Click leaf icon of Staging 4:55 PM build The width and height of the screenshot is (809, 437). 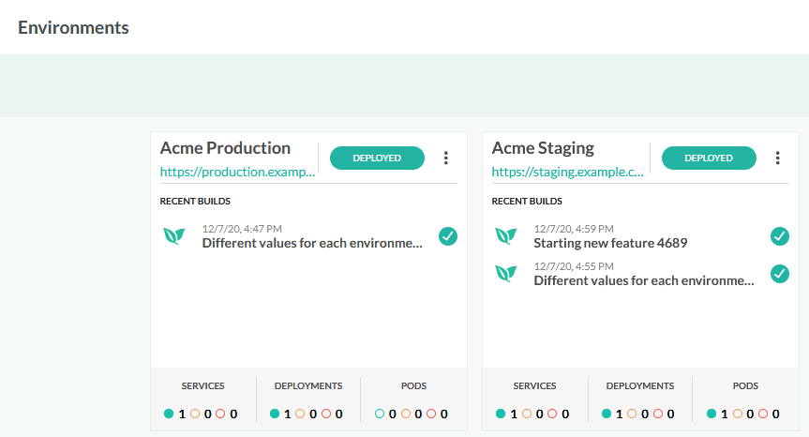(506, 274)
